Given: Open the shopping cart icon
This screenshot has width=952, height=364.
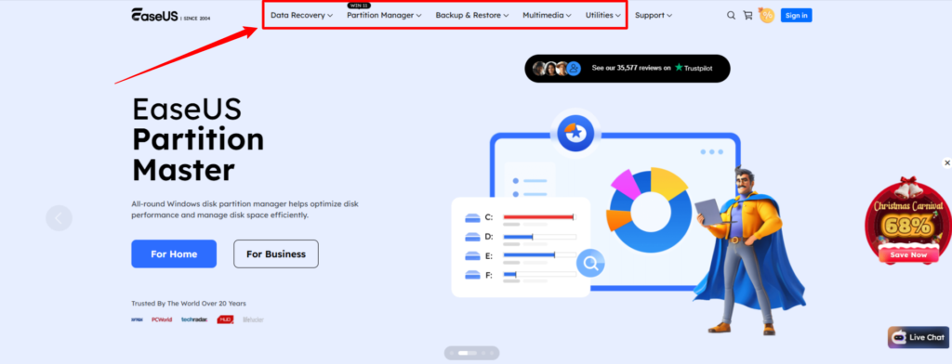Looking at the screenshot, I should (748, 16).
